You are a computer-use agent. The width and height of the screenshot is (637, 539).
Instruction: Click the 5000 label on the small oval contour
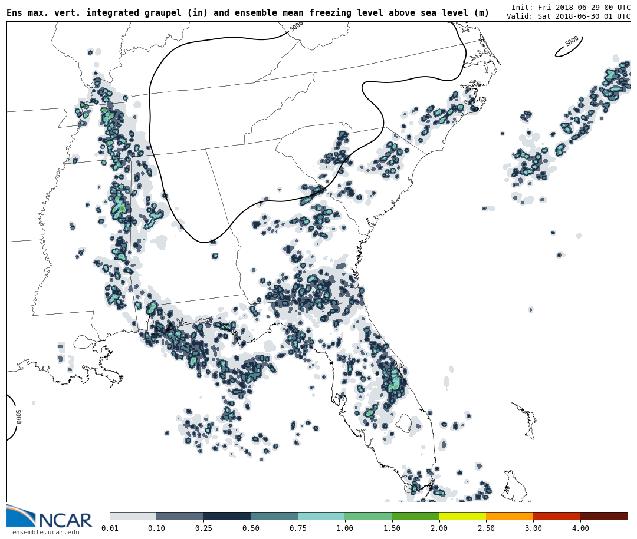point(572,41)
